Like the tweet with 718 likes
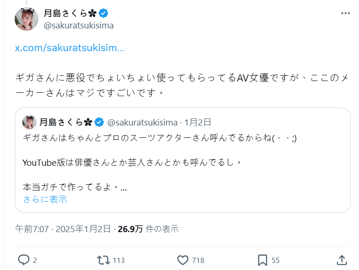 pos(183,260)
